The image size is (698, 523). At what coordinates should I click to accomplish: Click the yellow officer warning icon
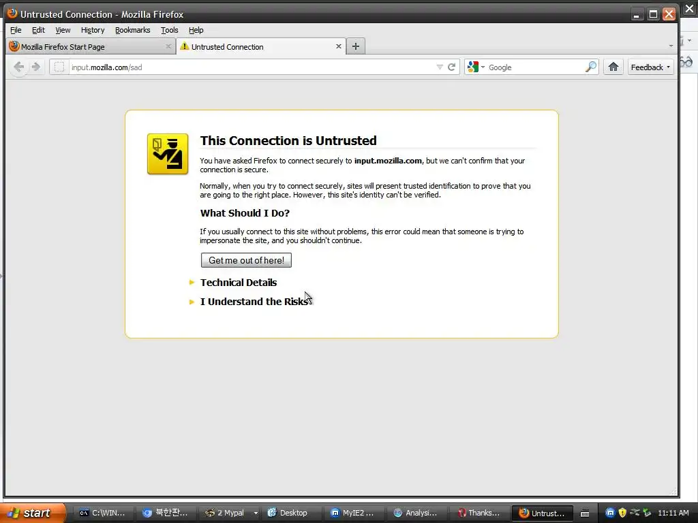coord(168,154)
